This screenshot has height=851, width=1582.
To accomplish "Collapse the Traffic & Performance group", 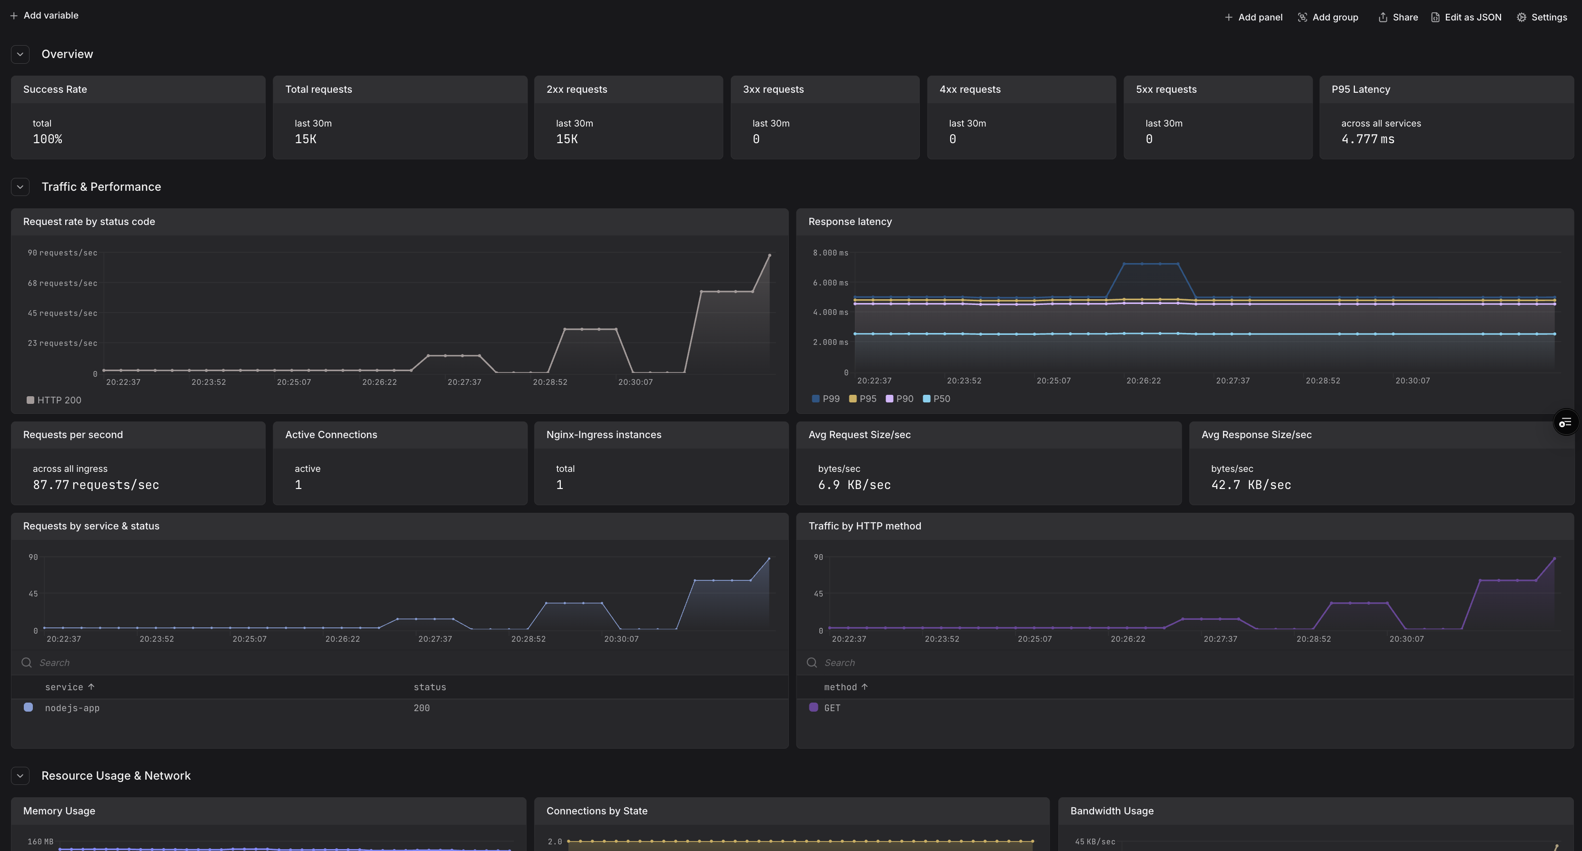I will [x=20, y=187].
